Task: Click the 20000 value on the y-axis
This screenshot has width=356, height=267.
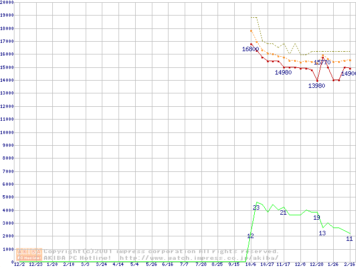Action: pos(7,3)
